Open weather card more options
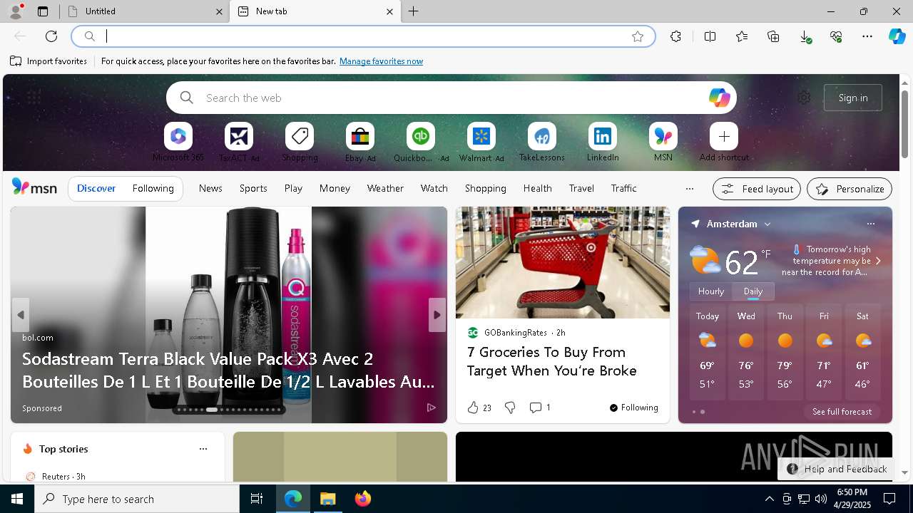 pos(870,224)
